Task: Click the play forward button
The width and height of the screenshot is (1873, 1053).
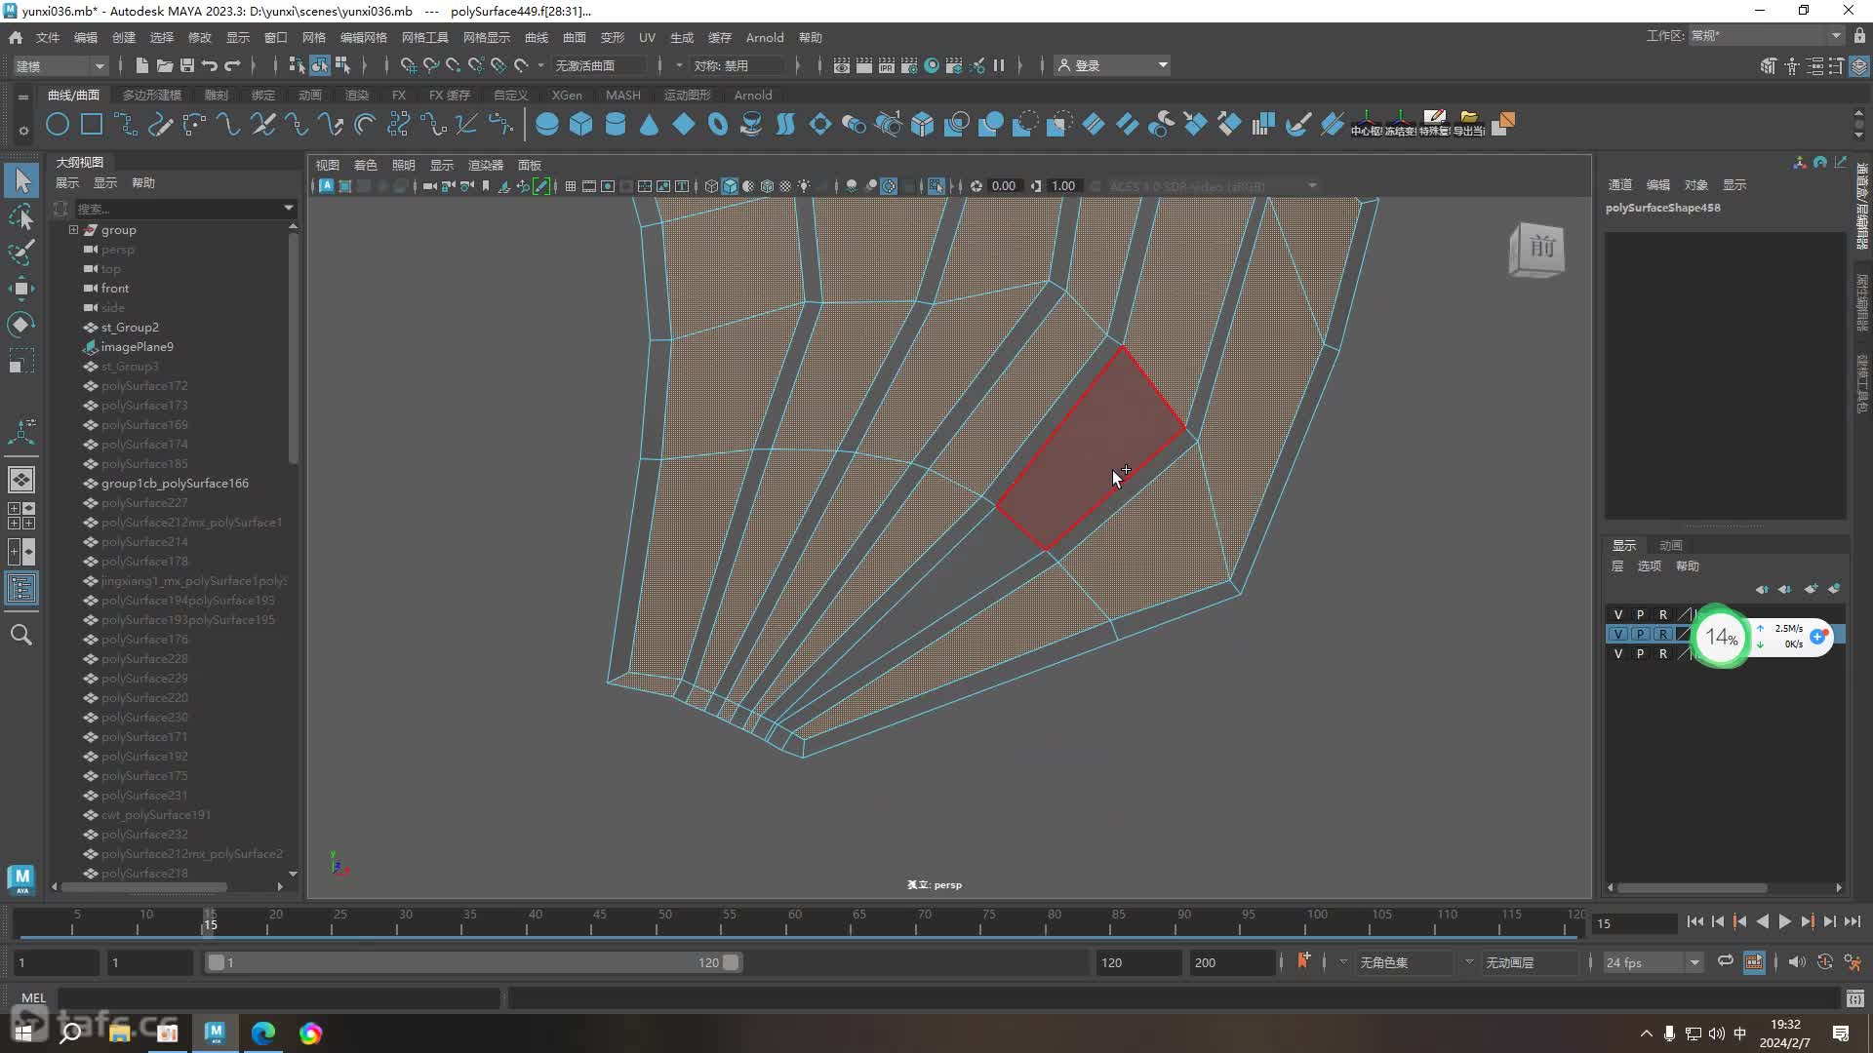Action: pos(1785,921)
